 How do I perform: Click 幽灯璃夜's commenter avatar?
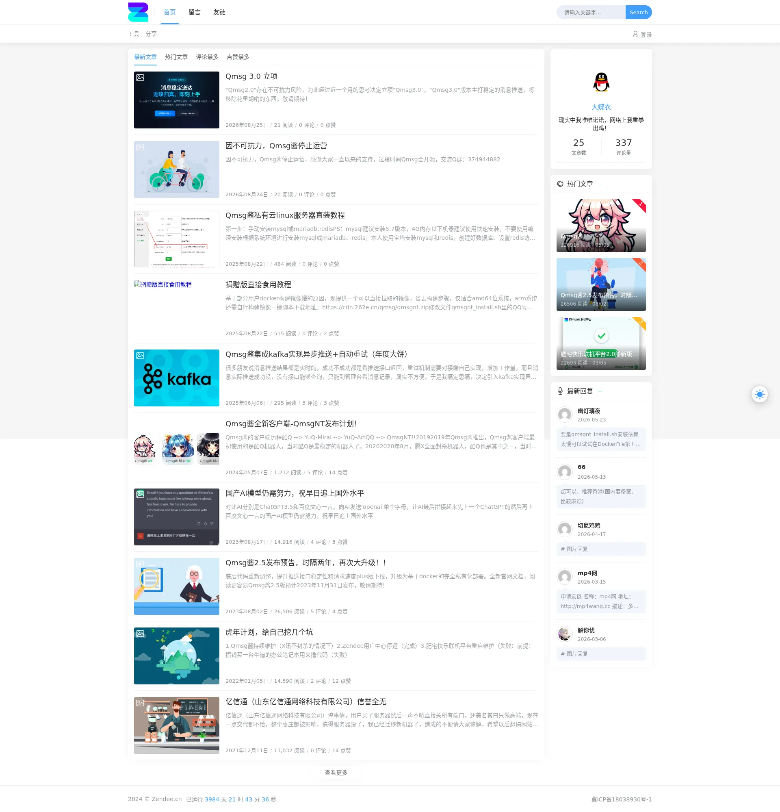[x=565, y=414]
